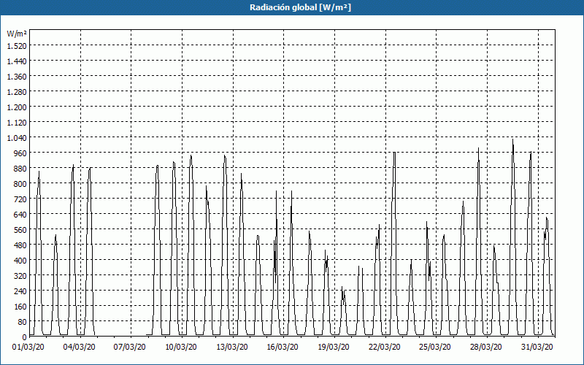Click the 640 y-axis value
Viewport: 584px width, 365px height.
[21, 214]
